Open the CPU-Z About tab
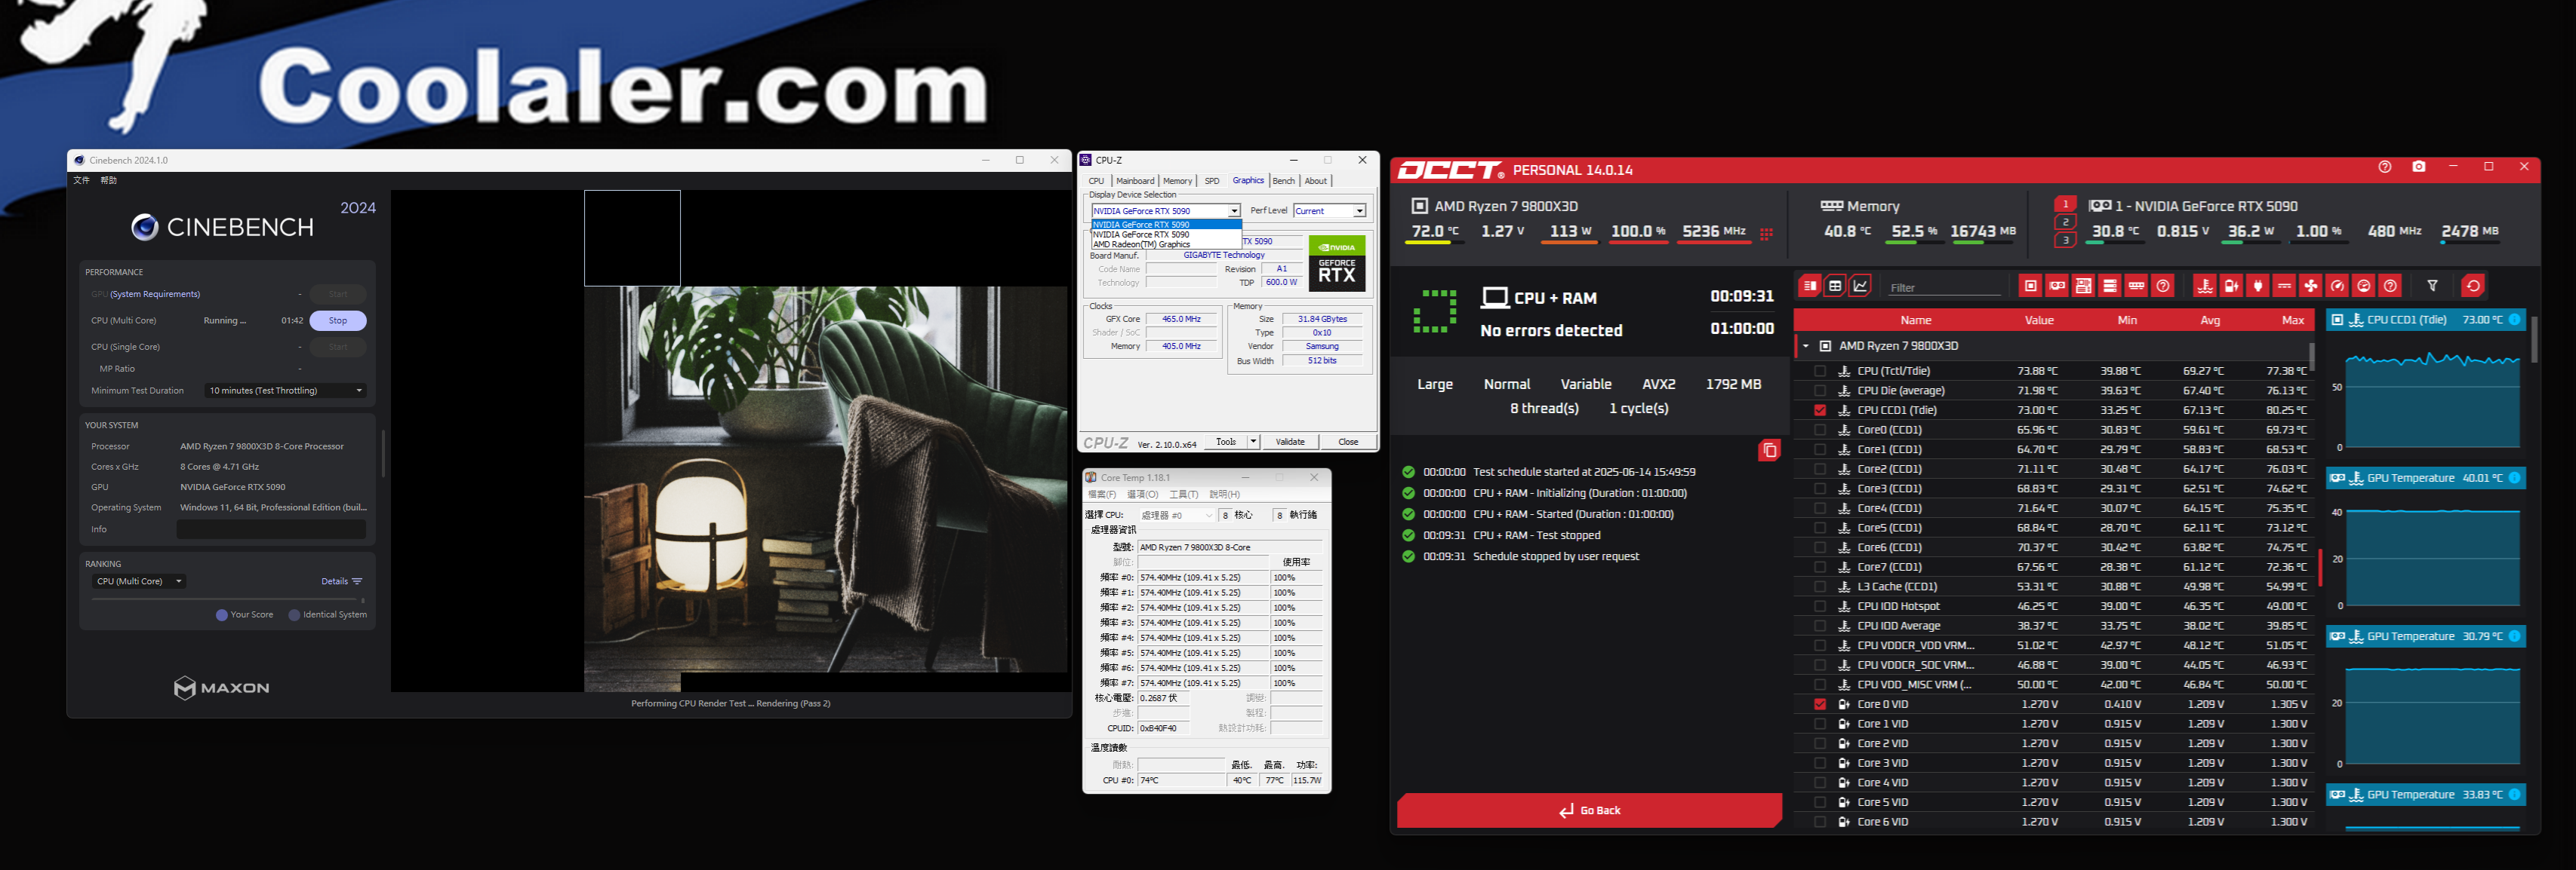Viewport: 2576px width, 870px height. click(1316, 181)
